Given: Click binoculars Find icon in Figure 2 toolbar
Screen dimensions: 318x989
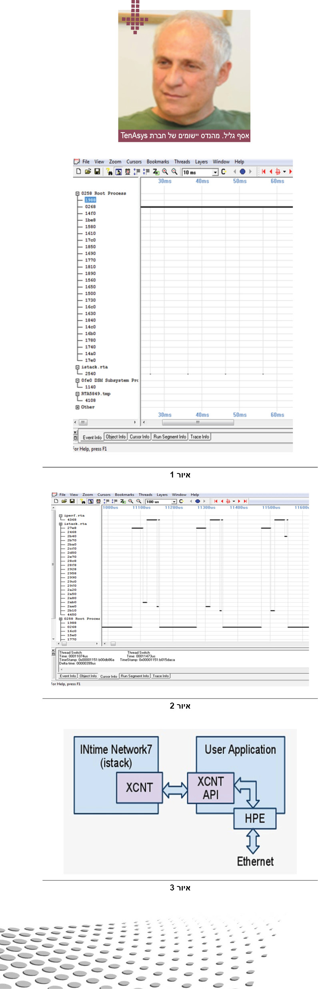Looking at the screenshot, I should [x=83, y=501].
